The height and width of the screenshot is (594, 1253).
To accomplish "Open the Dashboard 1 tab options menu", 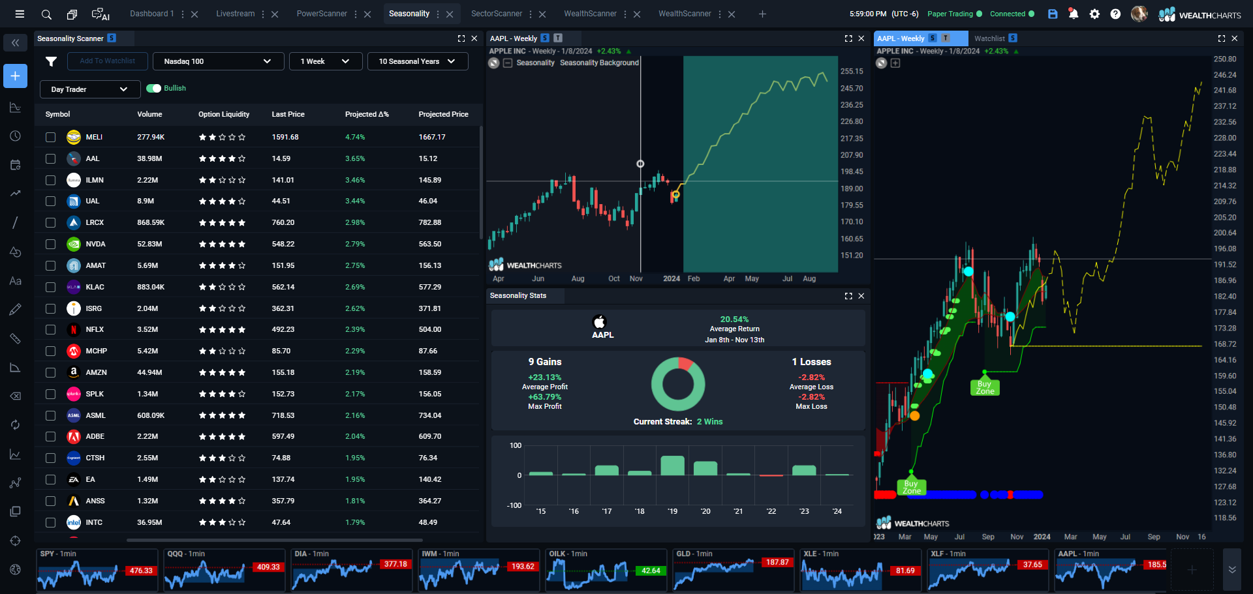I will click(183, 14).
